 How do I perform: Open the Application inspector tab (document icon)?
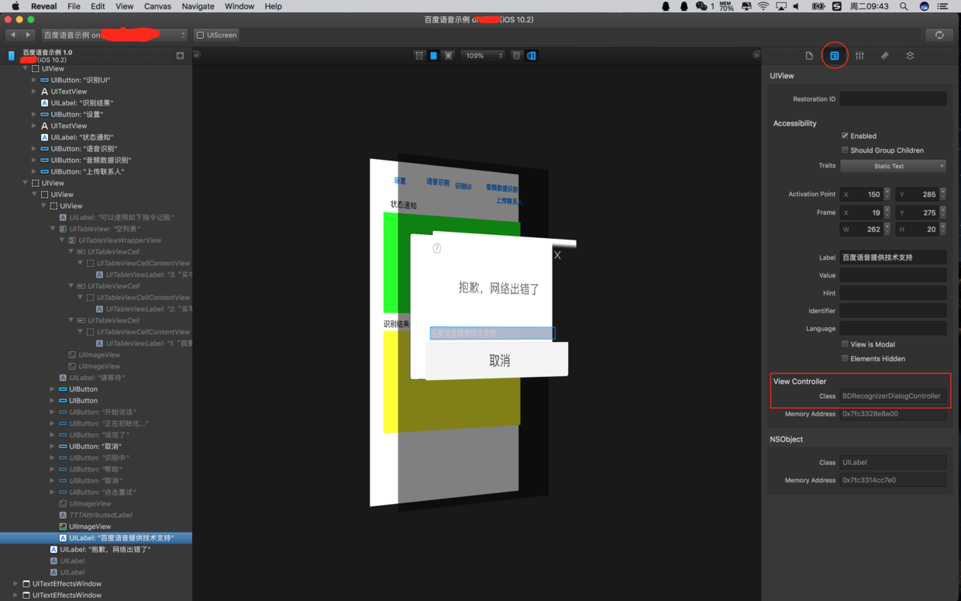click(x=809, y=56)
